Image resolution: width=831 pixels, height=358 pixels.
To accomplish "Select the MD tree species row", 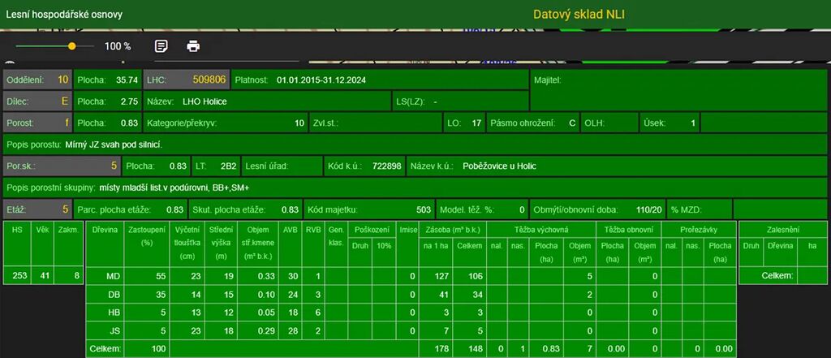I will pos(114,276).
